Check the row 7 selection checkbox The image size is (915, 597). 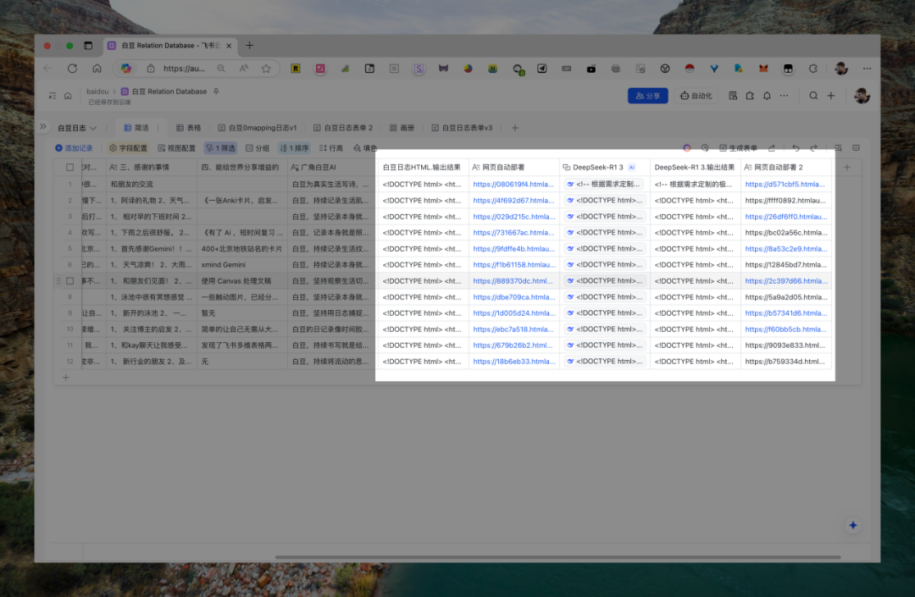[x=70, y=281]
